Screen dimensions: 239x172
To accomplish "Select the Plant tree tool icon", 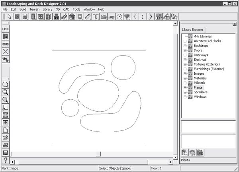I will (x=127, y=17).
